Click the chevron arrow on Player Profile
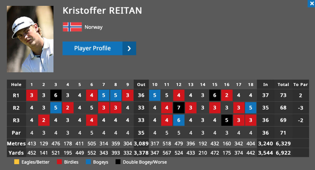The width and height of the screenshot is (315, 170). point(129,48)
